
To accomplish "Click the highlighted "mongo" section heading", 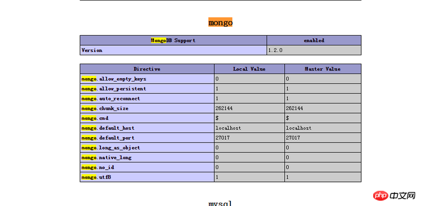I will [x=220, y=22].
